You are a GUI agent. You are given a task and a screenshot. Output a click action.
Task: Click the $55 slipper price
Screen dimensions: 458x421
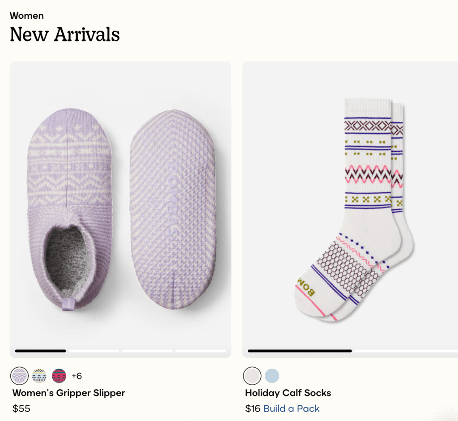[x=21, y=408]
